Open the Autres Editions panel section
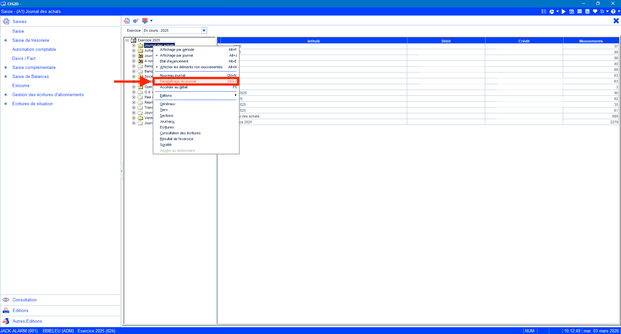Screen dimensions: 621x334 60,321
